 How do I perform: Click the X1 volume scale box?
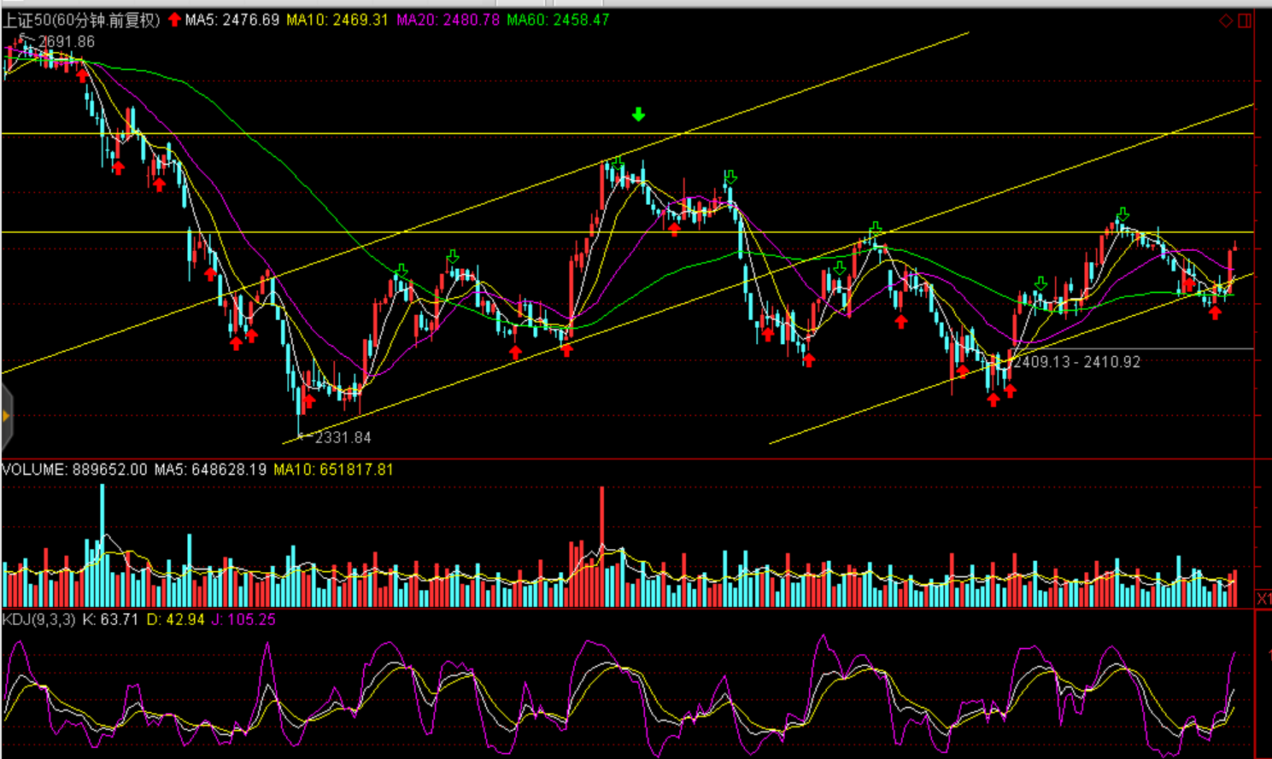1263,598
